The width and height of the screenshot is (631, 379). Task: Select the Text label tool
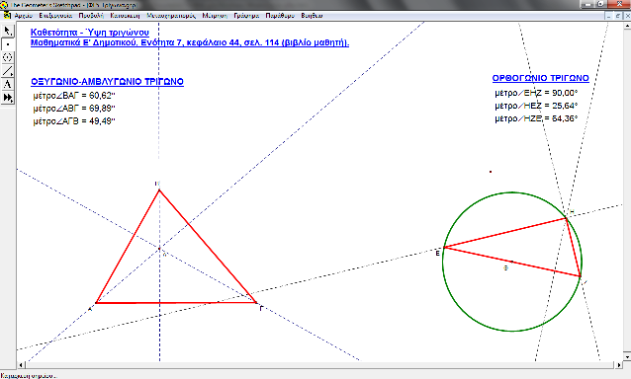pyautogui.click(x=8, y=84)
